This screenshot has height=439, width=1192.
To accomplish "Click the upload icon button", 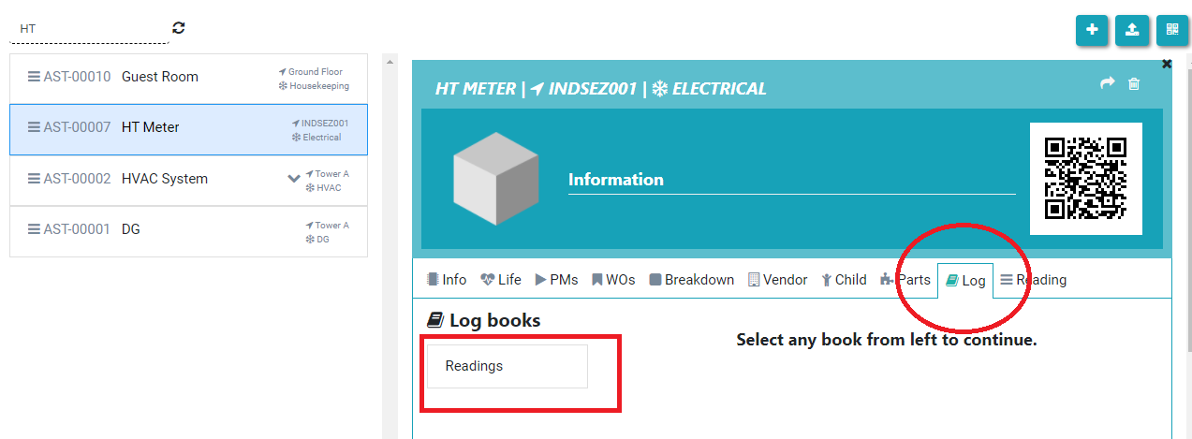I will [x=1132, y=30].
